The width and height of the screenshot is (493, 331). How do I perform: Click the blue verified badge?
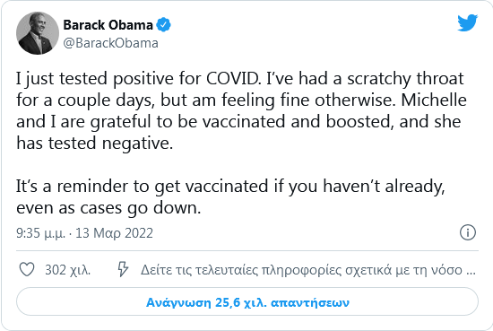(x=163, y=24)
